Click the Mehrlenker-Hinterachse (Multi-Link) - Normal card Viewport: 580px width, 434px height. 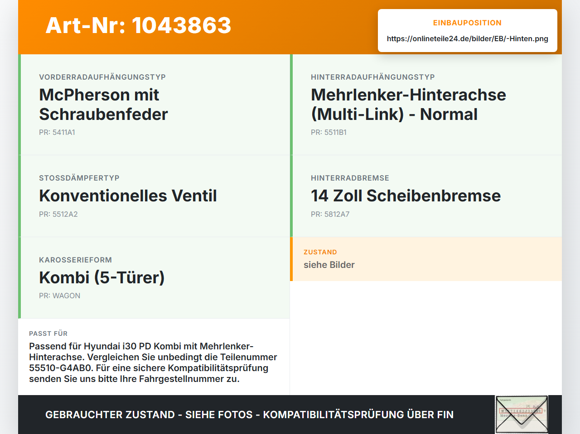pos(426,105)
